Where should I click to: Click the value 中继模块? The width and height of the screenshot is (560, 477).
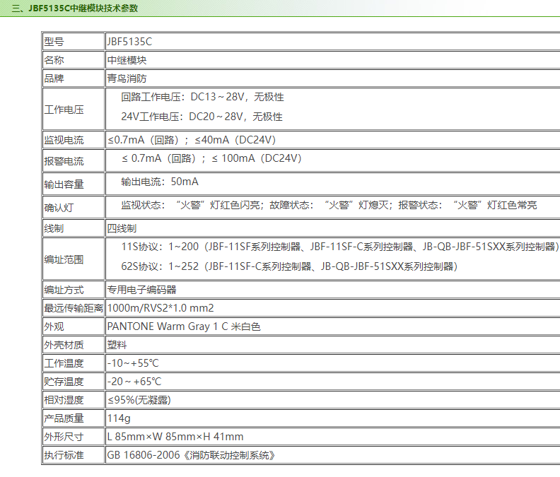pos(127,60)
